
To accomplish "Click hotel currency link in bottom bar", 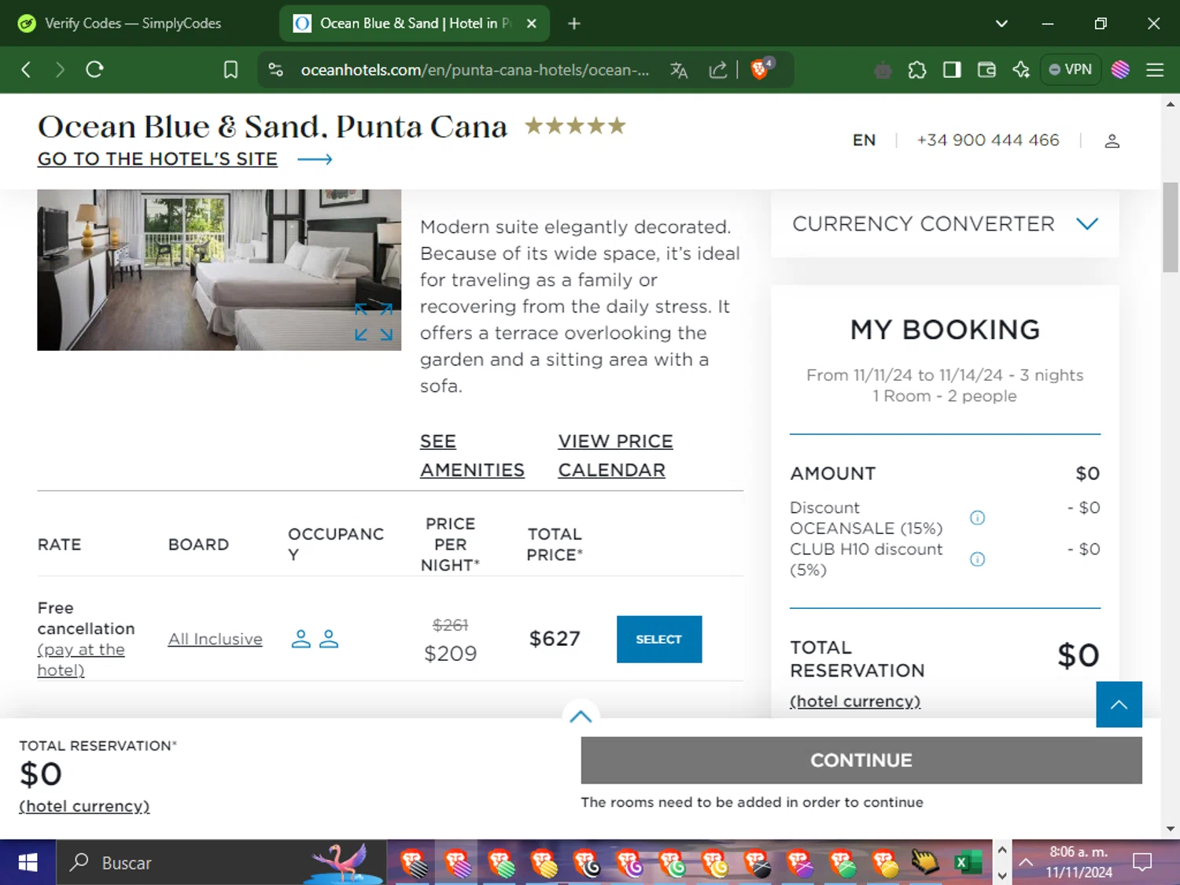I will click(84, 806).
